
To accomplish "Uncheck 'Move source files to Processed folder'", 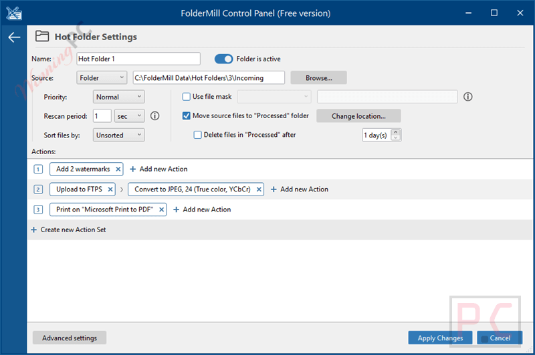I will [x=187, y=115].
